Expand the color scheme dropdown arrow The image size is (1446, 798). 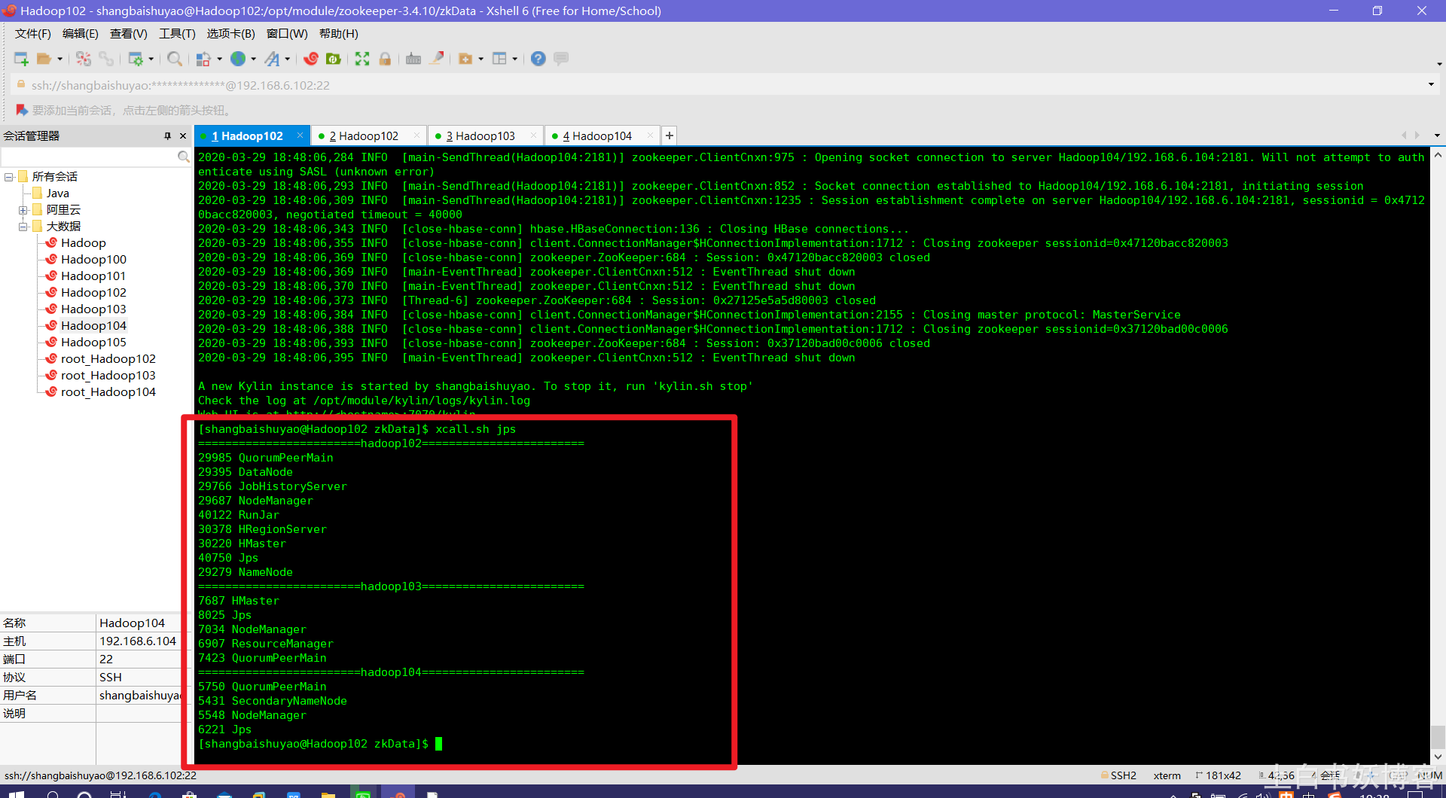[219, 59]
